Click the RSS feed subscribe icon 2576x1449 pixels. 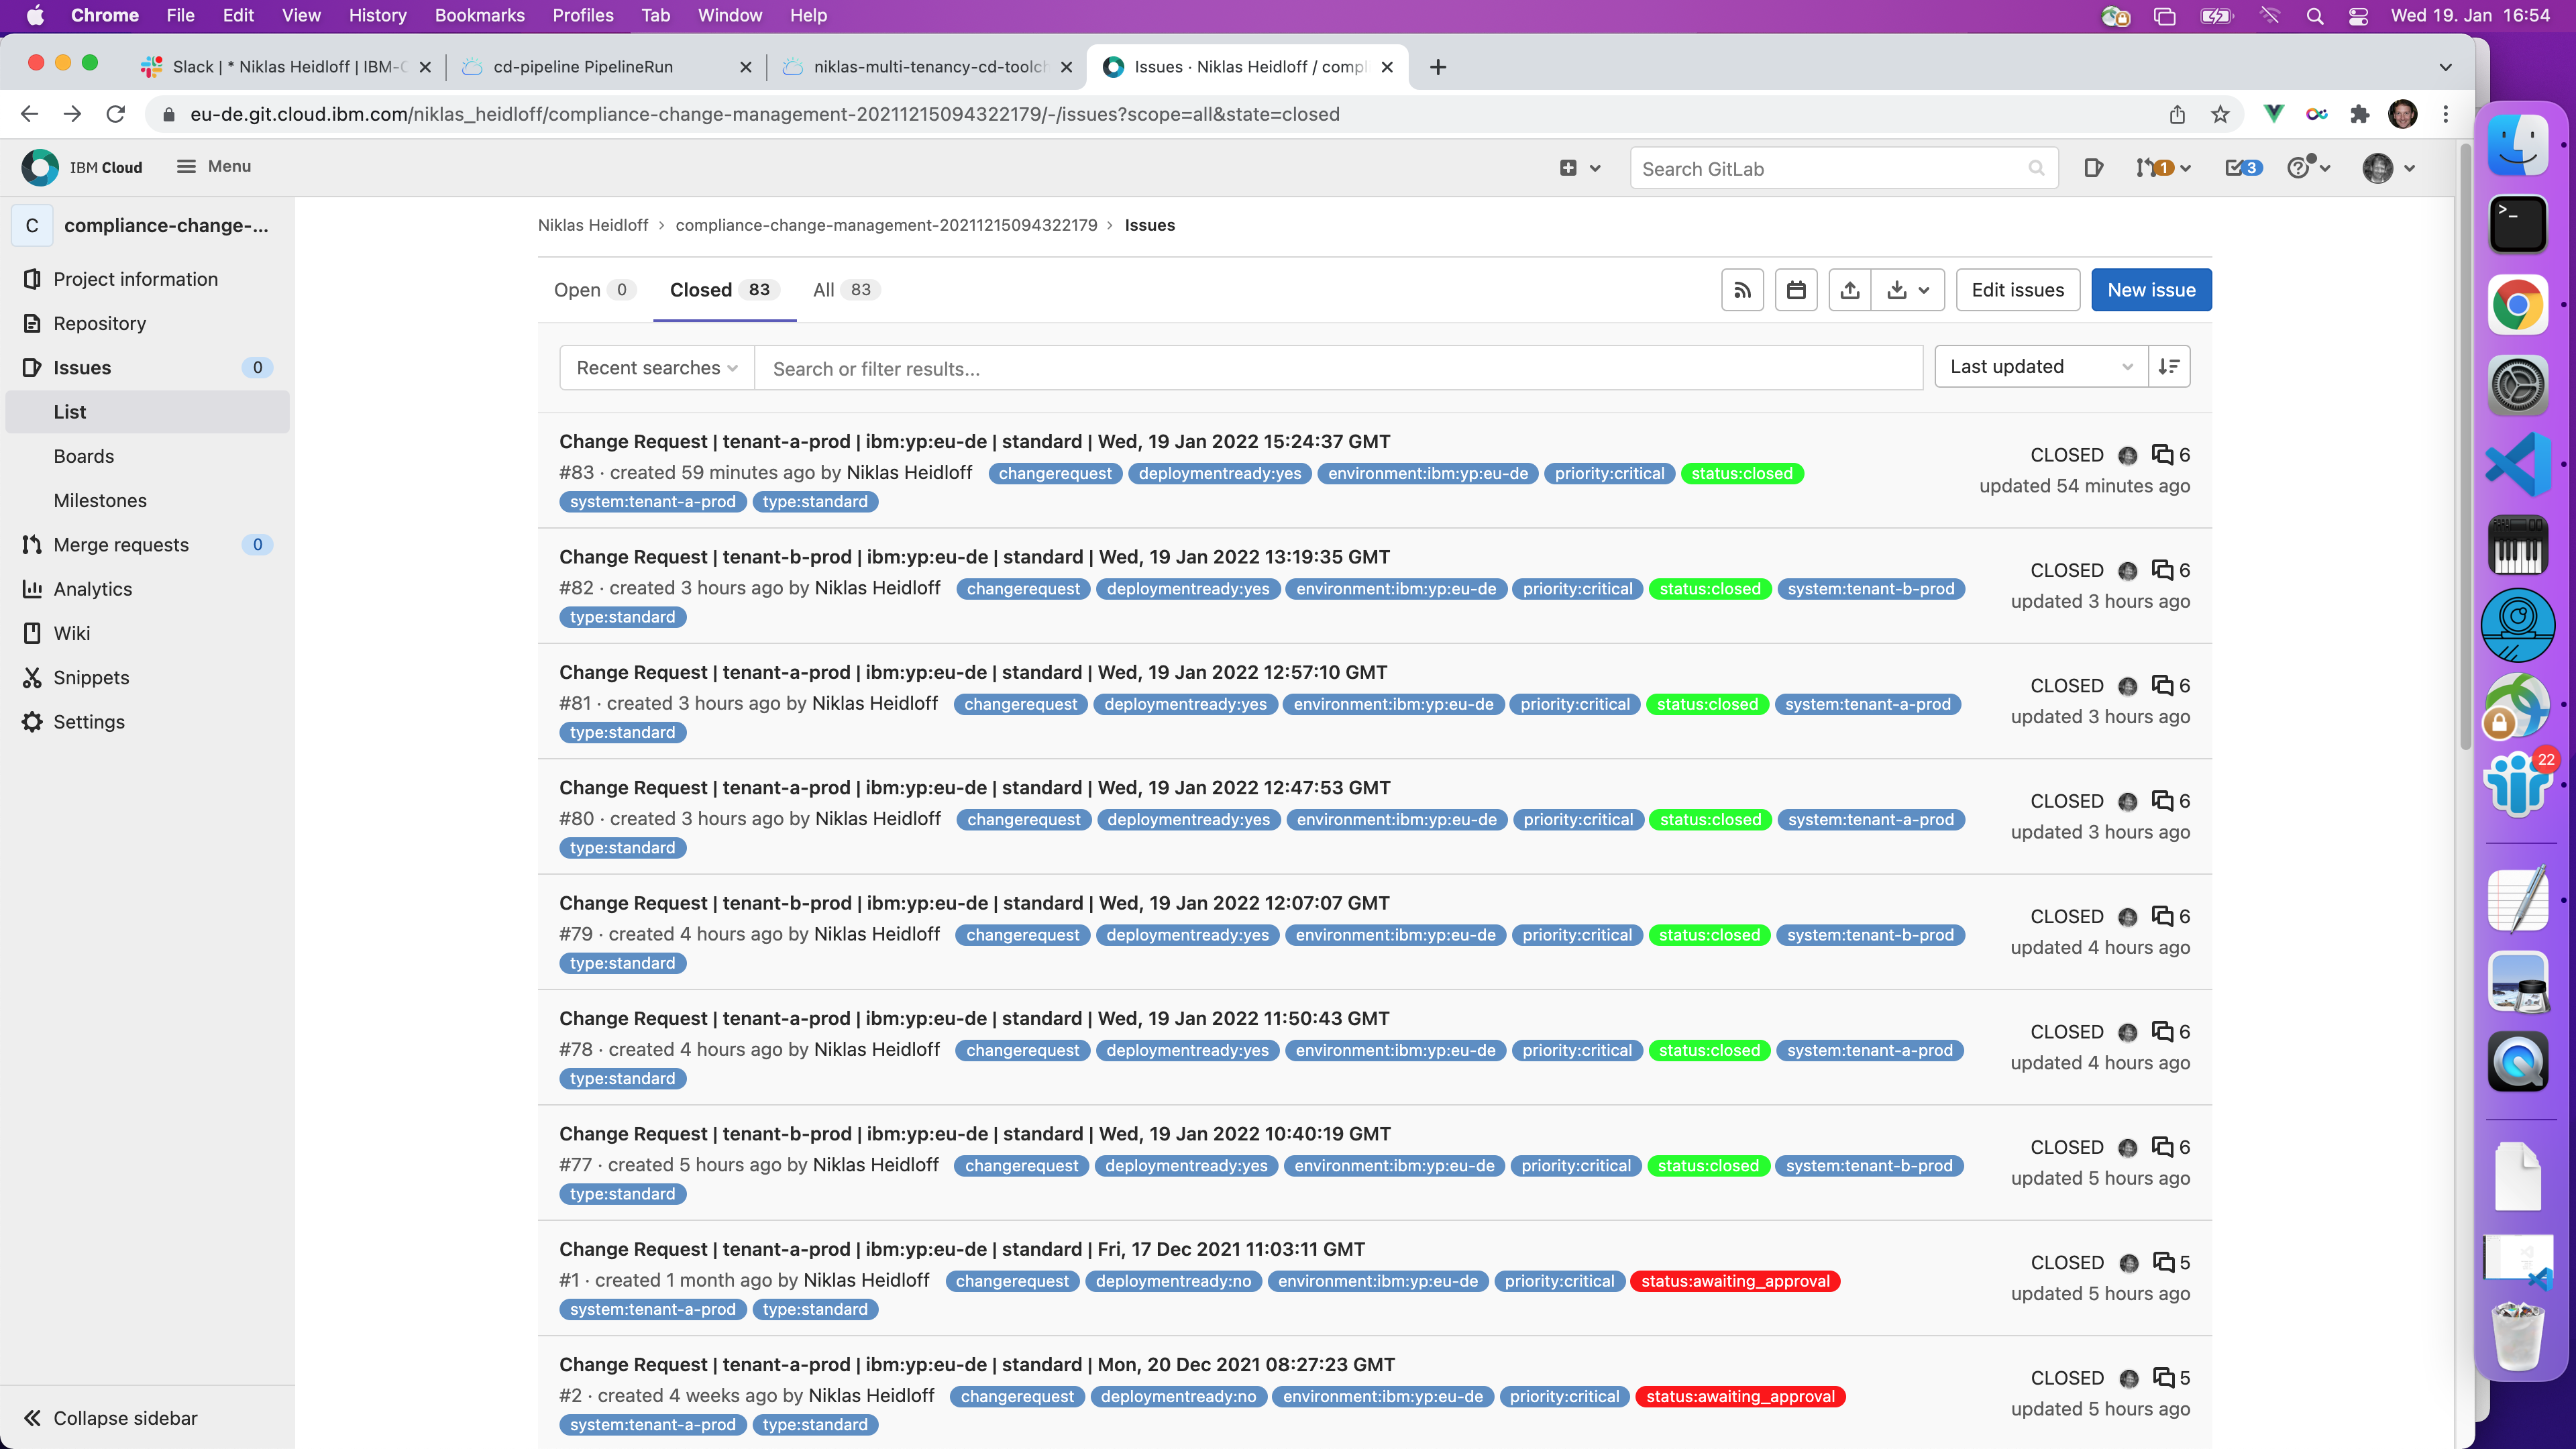pyautogui.click(x=1742, y=290)
